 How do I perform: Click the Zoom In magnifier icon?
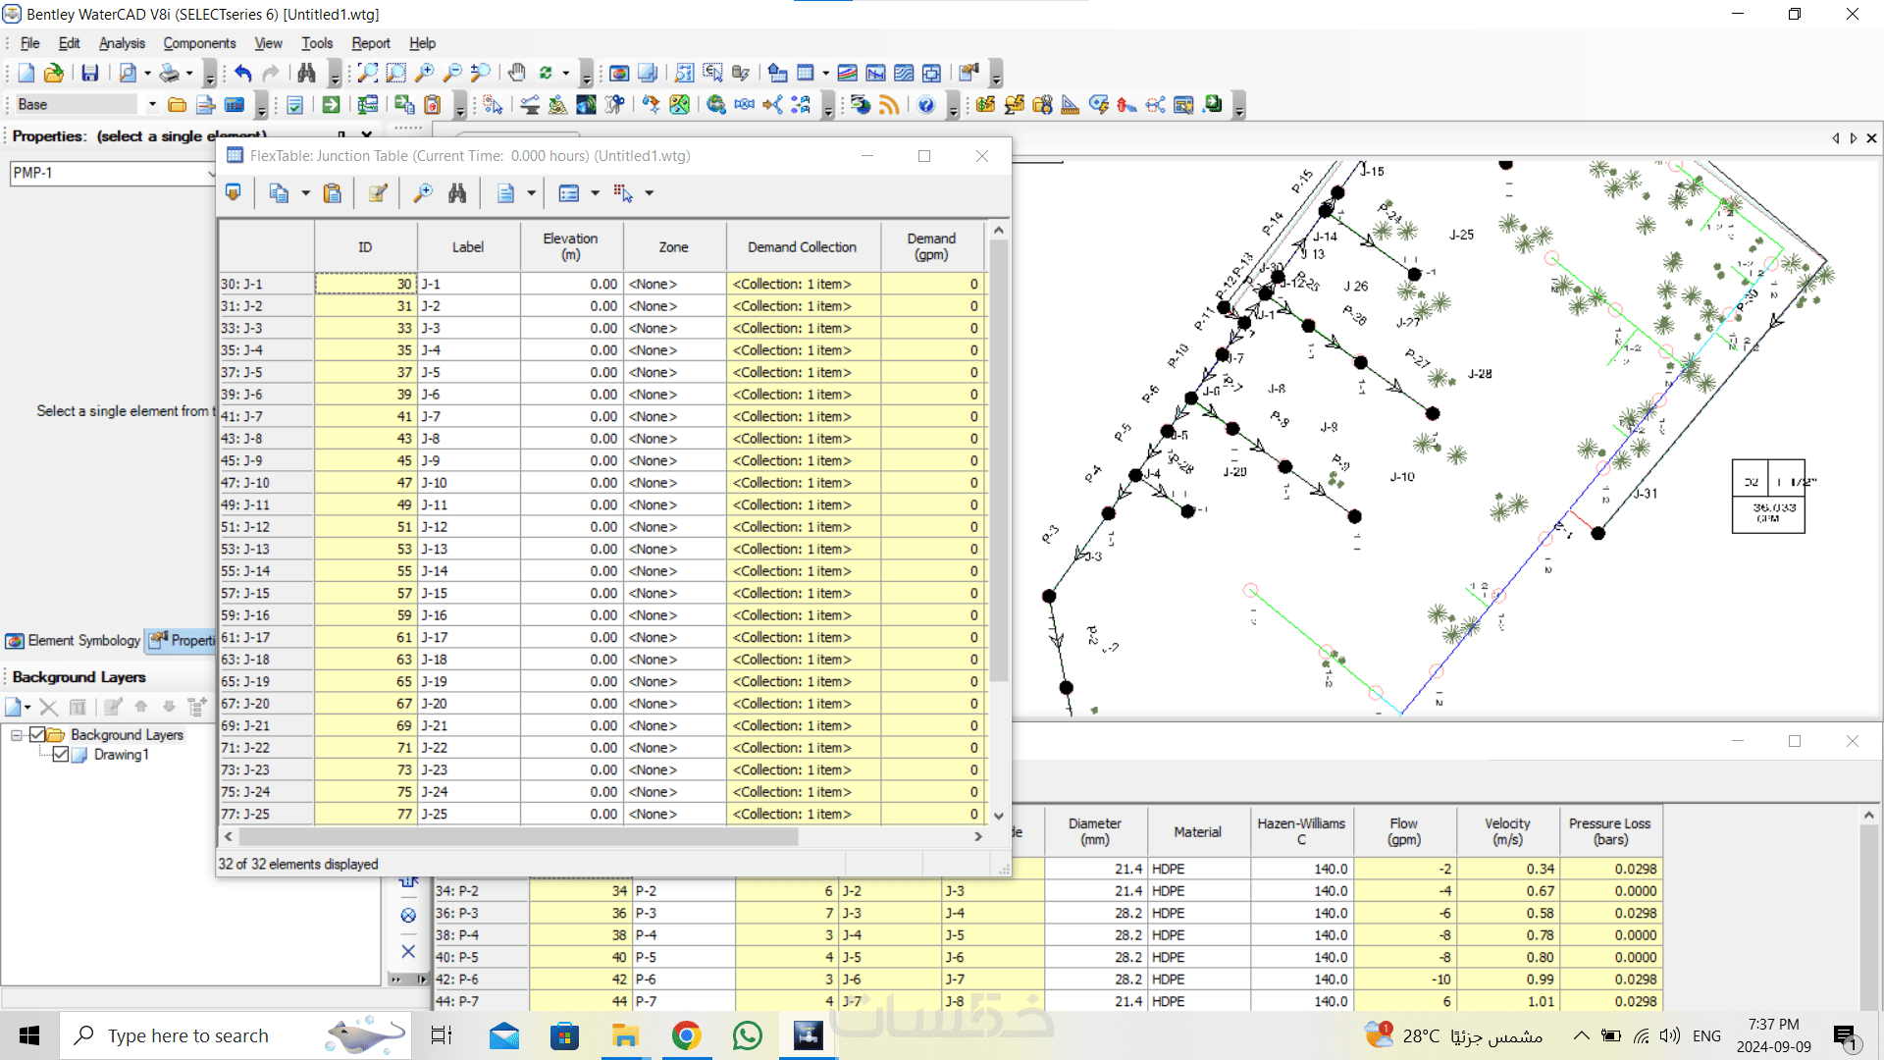424,73
